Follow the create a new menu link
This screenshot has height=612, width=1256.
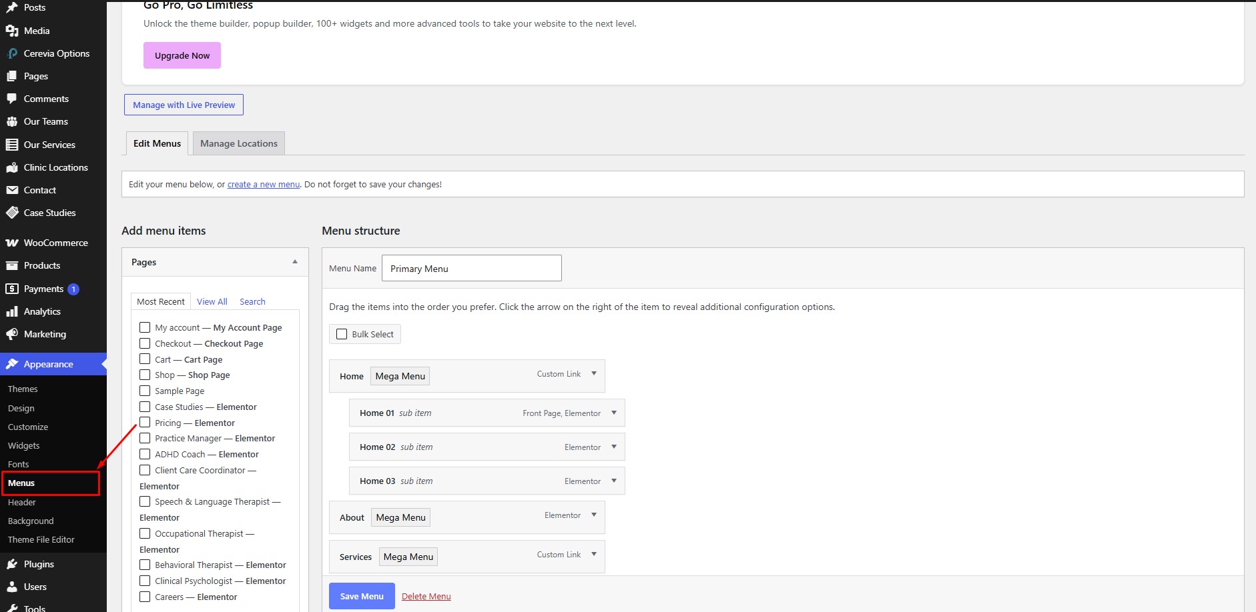pyautogui.click(x=264, y=185)
